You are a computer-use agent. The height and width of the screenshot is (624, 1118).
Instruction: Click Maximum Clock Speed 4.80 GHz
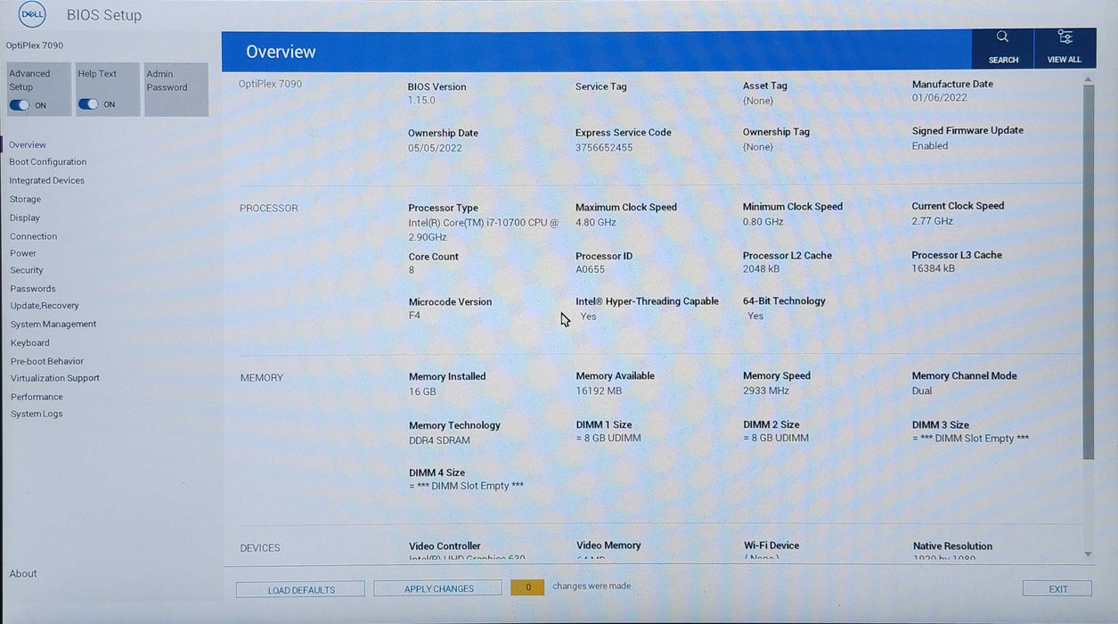(596, 222)
